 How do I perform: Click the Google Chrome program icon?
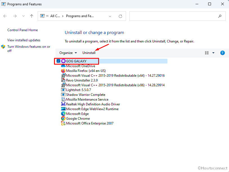point(63,118)
